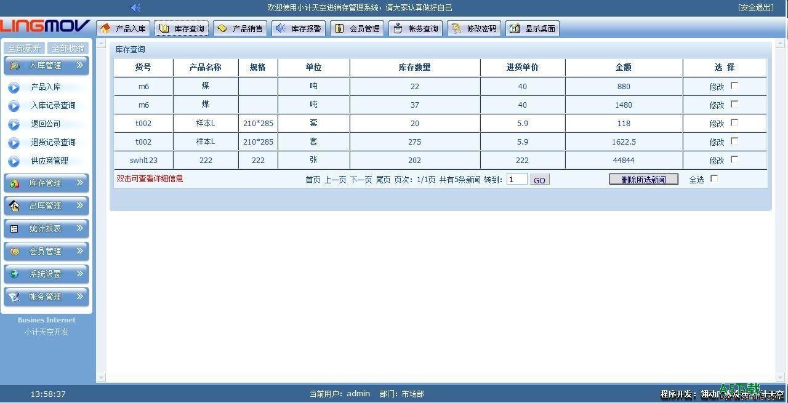Click the LINGMOV logo
Image resolution: width=788 pixels, height=403 pixels.
coord(46,27)
